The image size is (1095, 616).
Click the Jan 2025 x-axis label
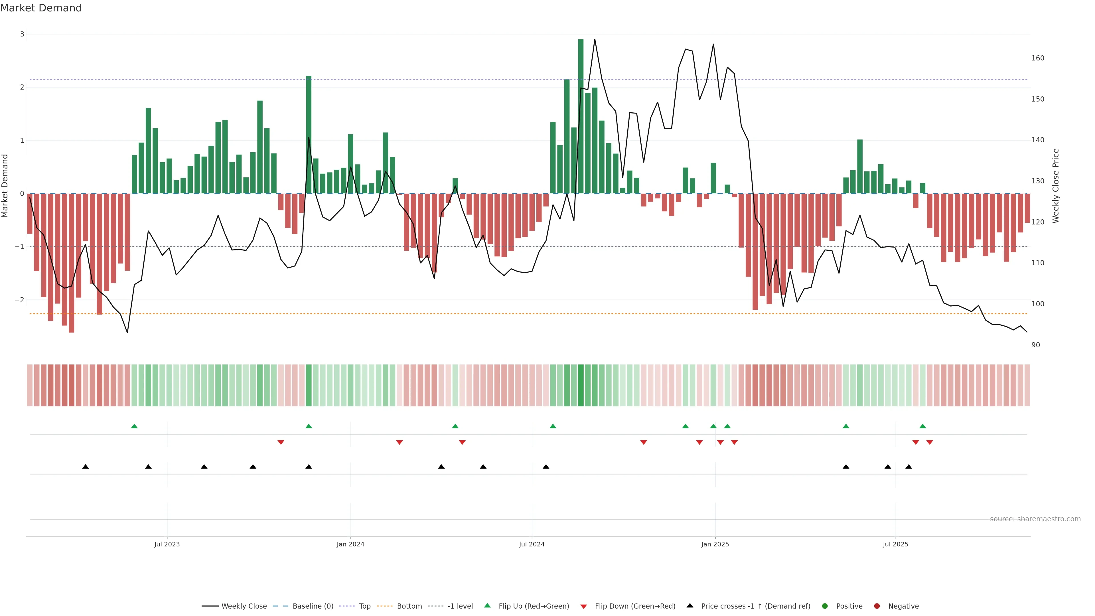pos(715,544)
